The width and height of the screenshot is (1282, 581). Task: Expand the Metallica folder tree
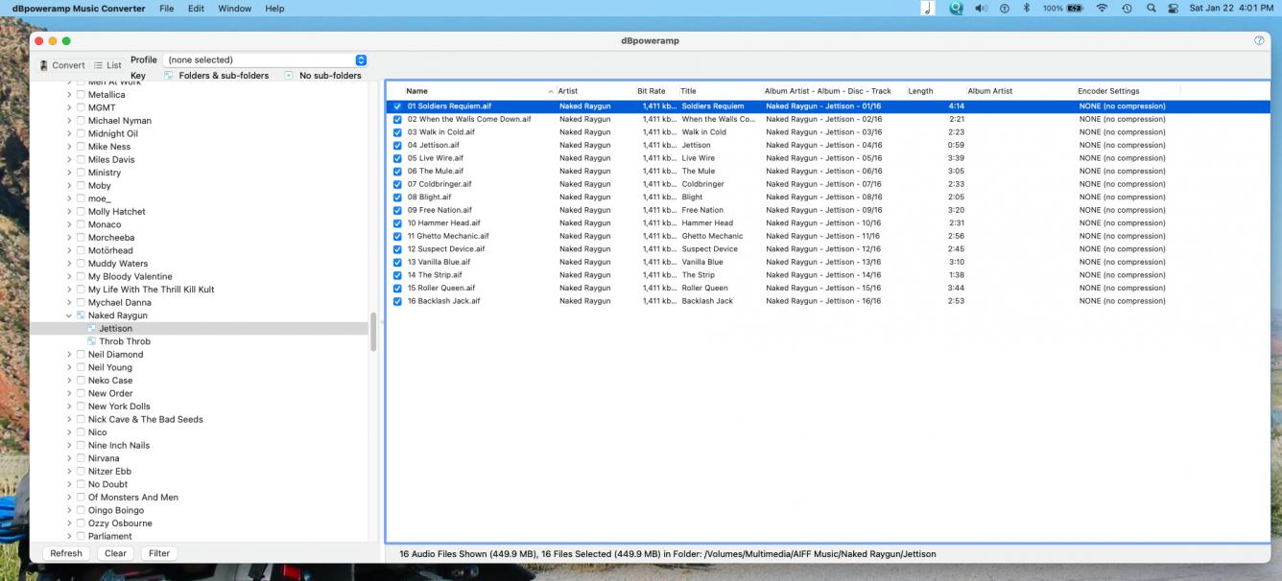69,95
